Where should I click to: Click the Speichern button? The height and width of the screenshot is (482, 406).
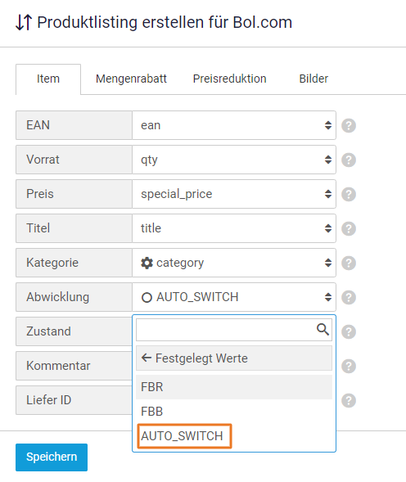tap(52, 457)
